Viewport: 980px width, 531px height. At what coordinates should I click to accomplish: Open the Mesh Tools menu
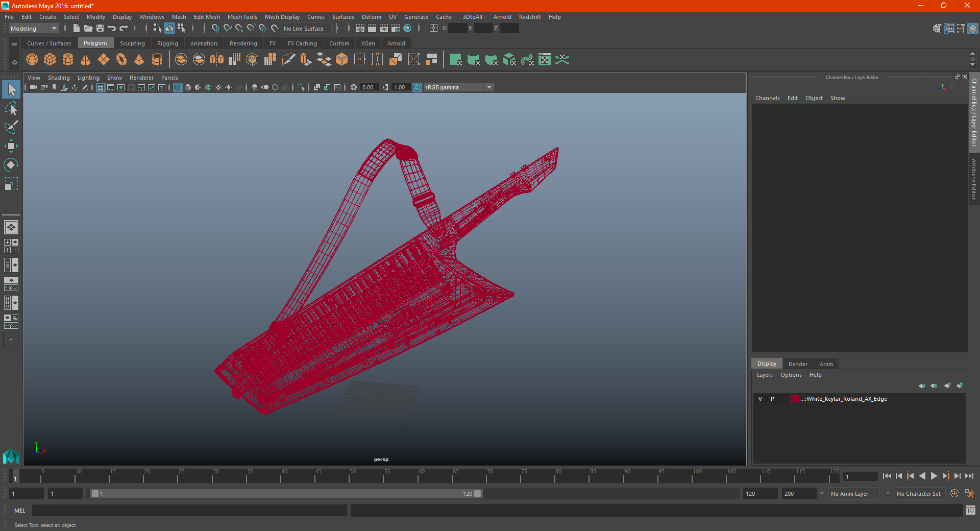[242, 17]
